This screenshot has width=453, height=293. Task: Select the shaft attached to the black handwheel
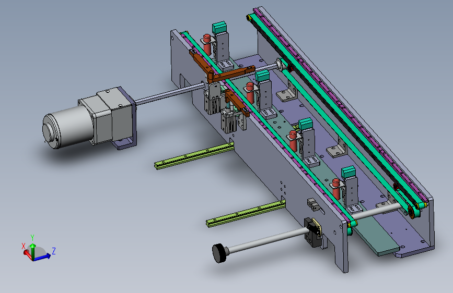[267, 239]
